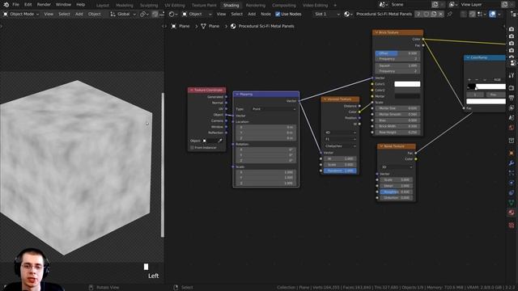Click the View Layer browse icon
The image size is (518, 291).
point(453,5)
